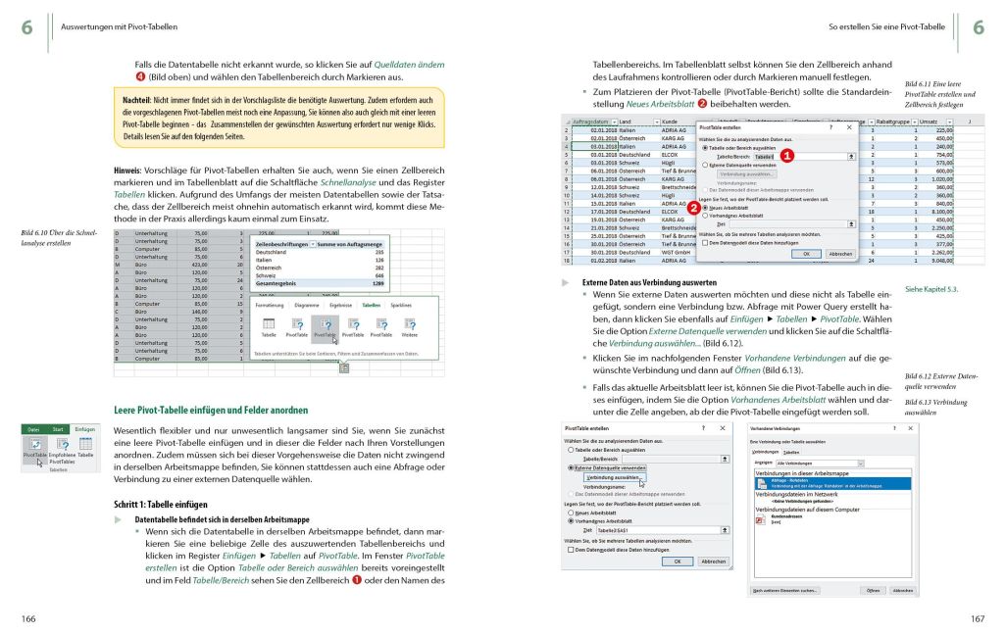Click Abbrechen in the Vorhandene Verbindungen dialog

click(903, 590)
